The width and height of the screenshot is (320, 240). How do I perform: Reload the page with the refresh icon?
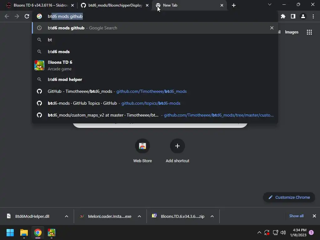point(27,16)
